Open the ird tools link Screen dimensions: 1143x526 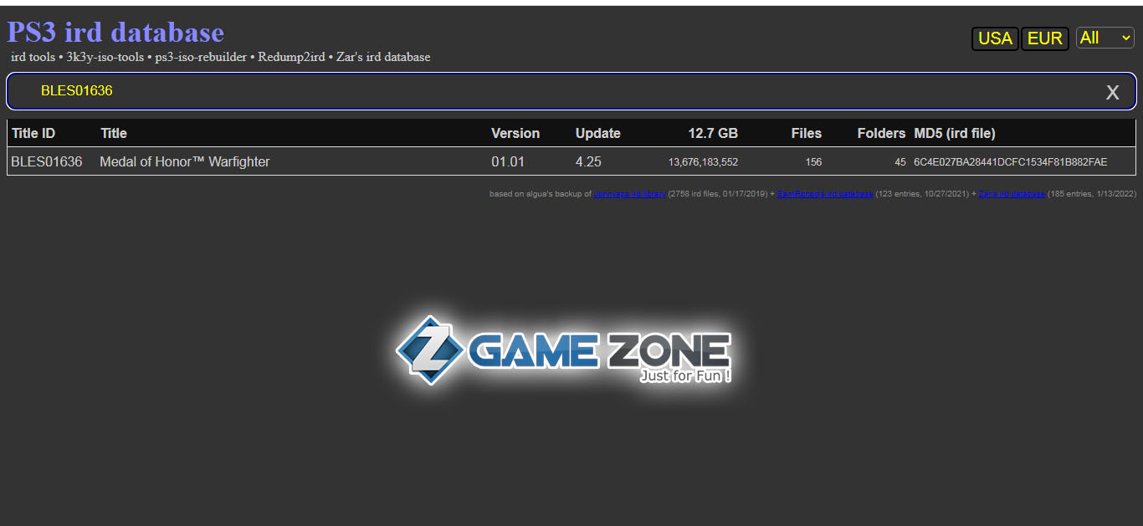[34, 58]
